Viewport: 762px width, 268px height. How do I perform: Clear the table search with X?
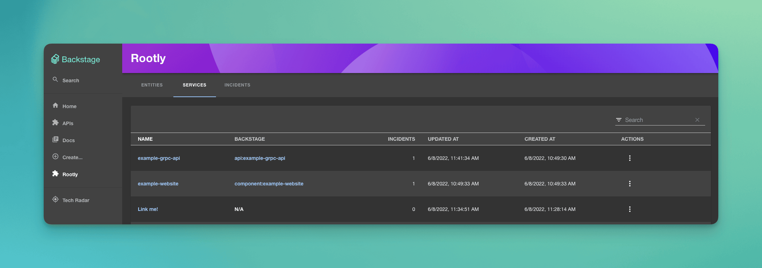pyautogui.click(x=697, y=120)
